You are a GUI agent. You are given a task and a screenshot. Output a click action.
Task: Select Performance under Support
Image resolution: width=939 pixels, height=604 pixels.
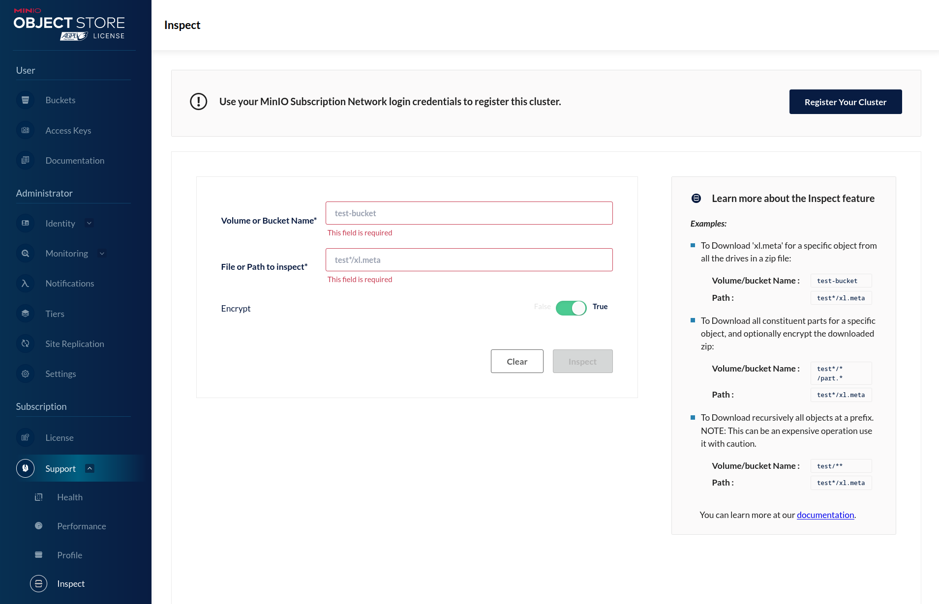[x=82, y=526]
